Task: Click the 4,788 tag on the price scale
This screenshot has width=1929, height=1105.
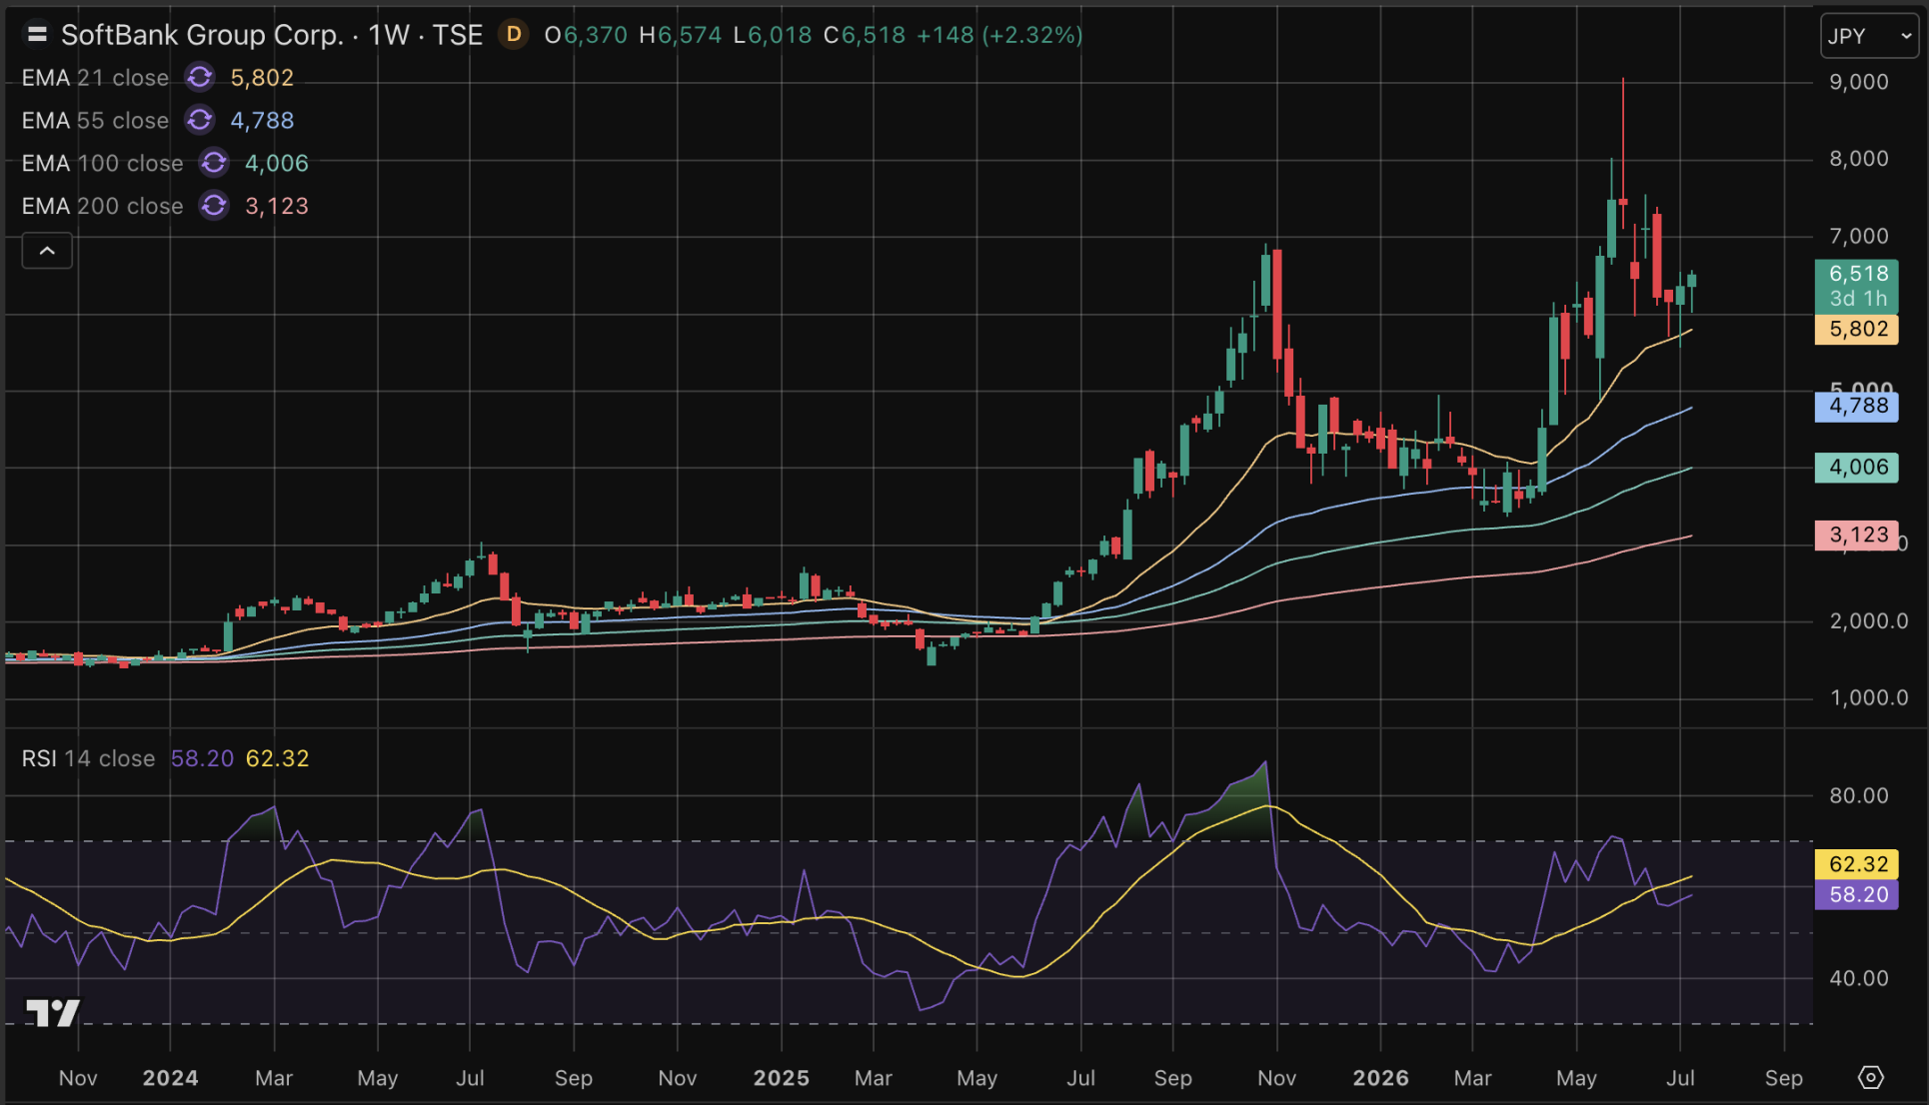Action: [x=1856, y=407]
